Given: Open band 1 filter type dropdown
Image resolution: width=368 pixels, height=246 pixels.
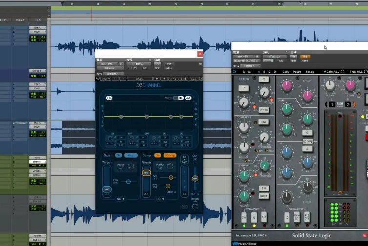Looking at the screenshot, I should point(110,143).
